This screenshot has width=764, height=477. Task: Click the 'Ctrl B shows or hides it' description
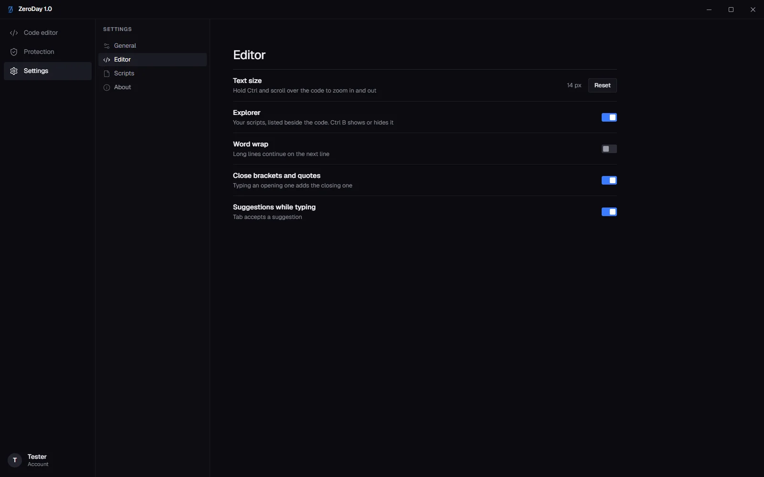(313, 123)
